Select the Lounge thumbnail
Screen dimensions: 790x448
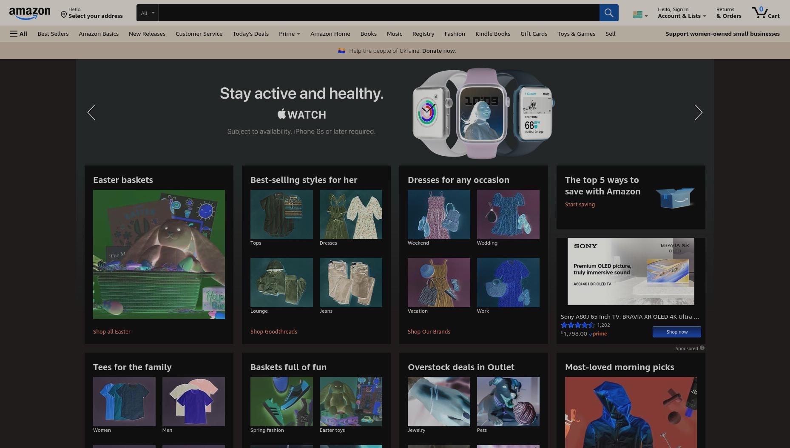point(281,282)
